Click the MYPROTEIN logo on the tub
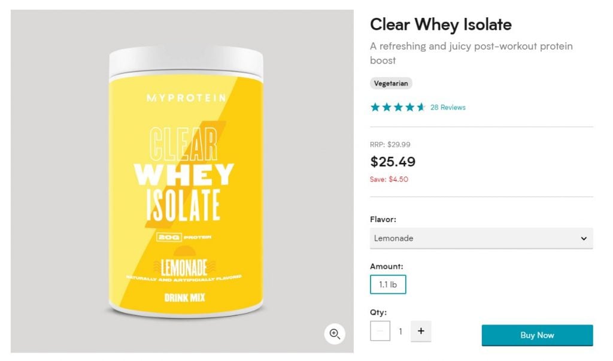This screenshot has height=361, width=613. coord(187,98)
